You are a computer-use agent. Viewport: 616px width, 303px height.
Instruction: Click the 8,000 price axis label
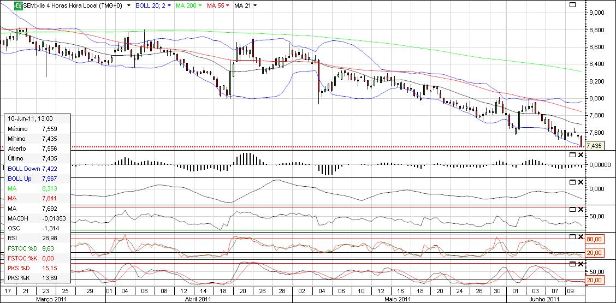(596, 98)
